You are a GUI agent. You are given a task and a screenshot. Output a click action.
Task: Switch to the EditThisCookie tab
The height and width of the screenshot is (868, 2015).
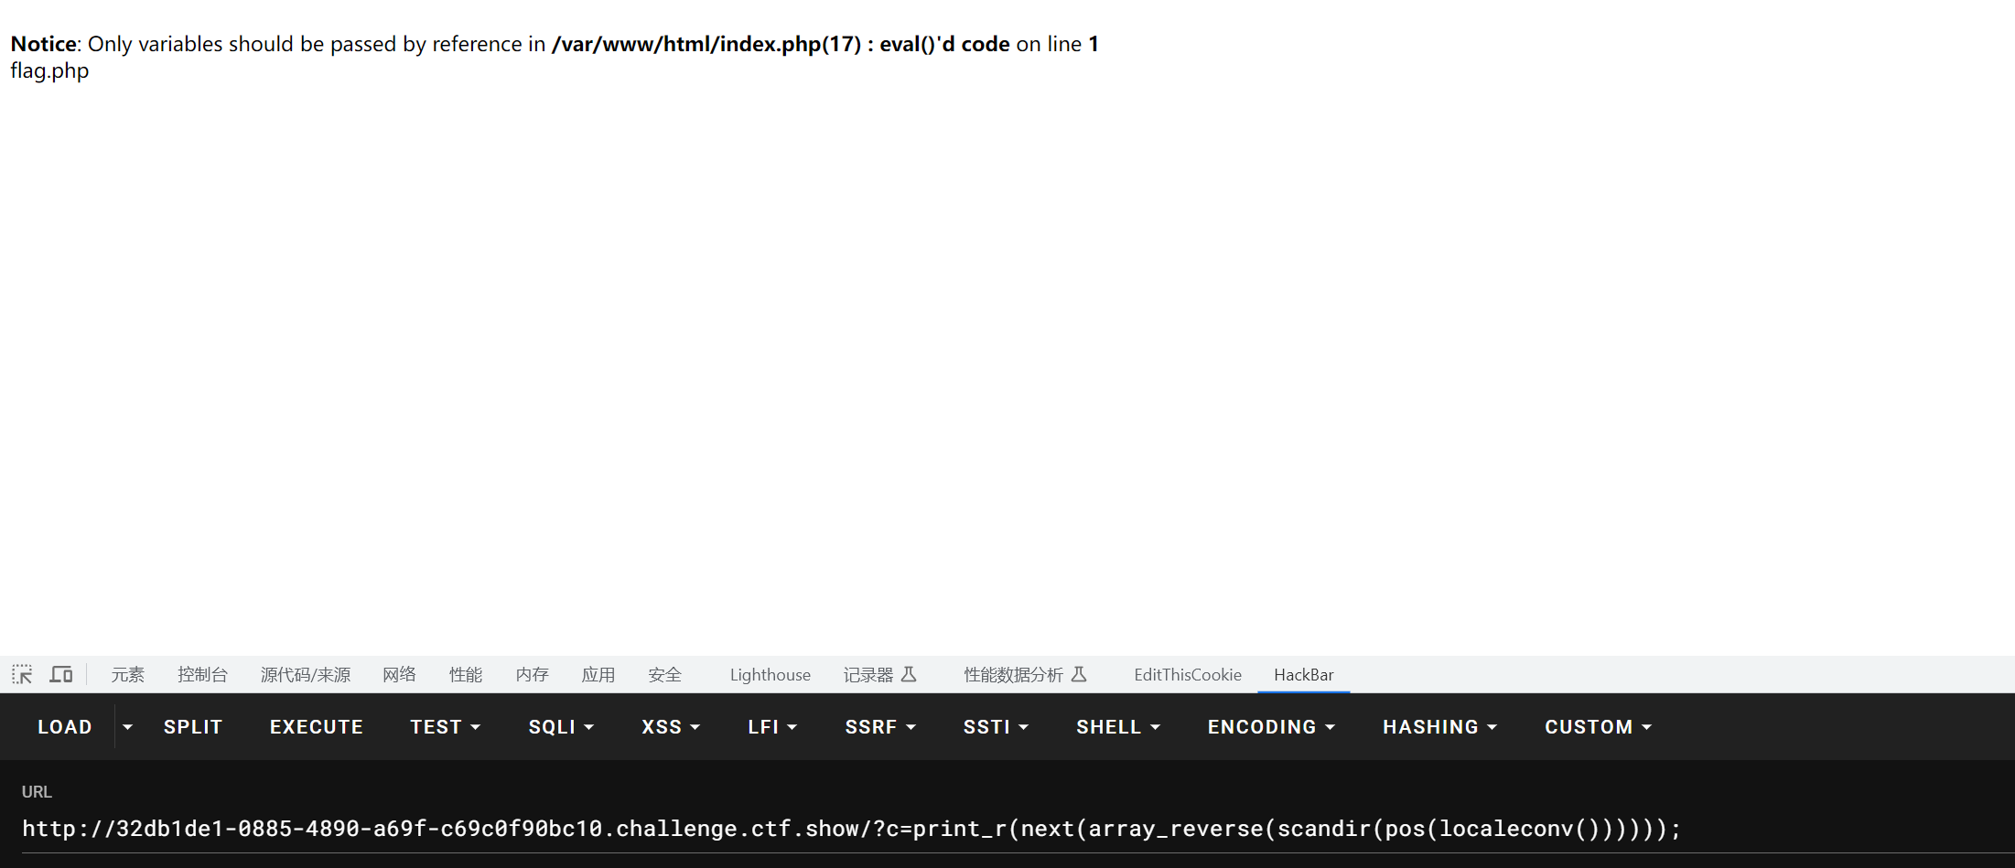click(x=1187, y=675)
